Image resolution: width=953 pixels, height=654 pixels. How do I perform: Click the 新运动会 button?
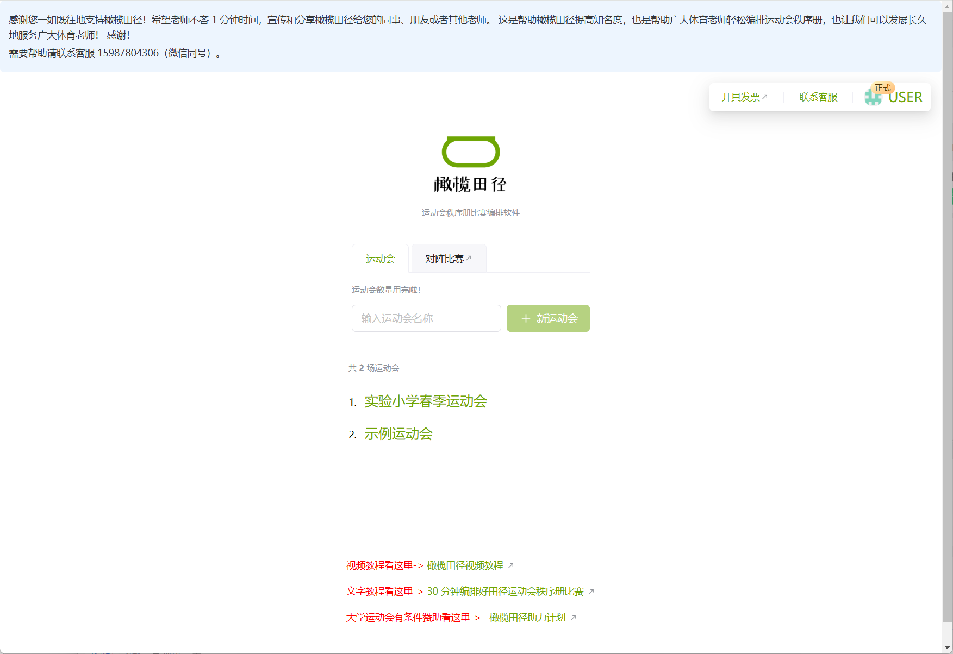(x=548, y=318)
